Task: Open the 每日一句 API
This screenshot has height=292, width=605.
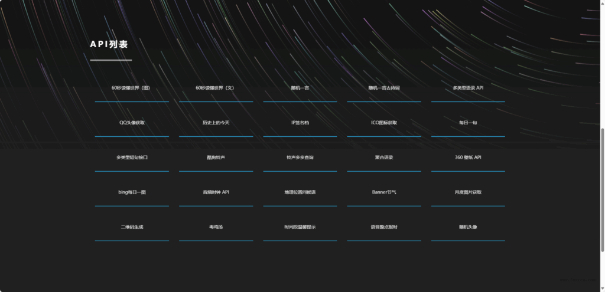Action: click(x=468, y=123)
